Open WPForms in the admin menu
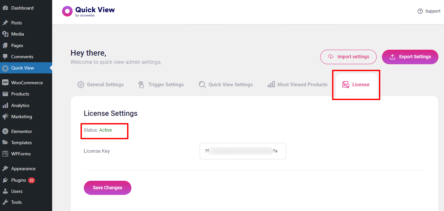This screenshot has height=211, width=444. (x=26, y=154)
